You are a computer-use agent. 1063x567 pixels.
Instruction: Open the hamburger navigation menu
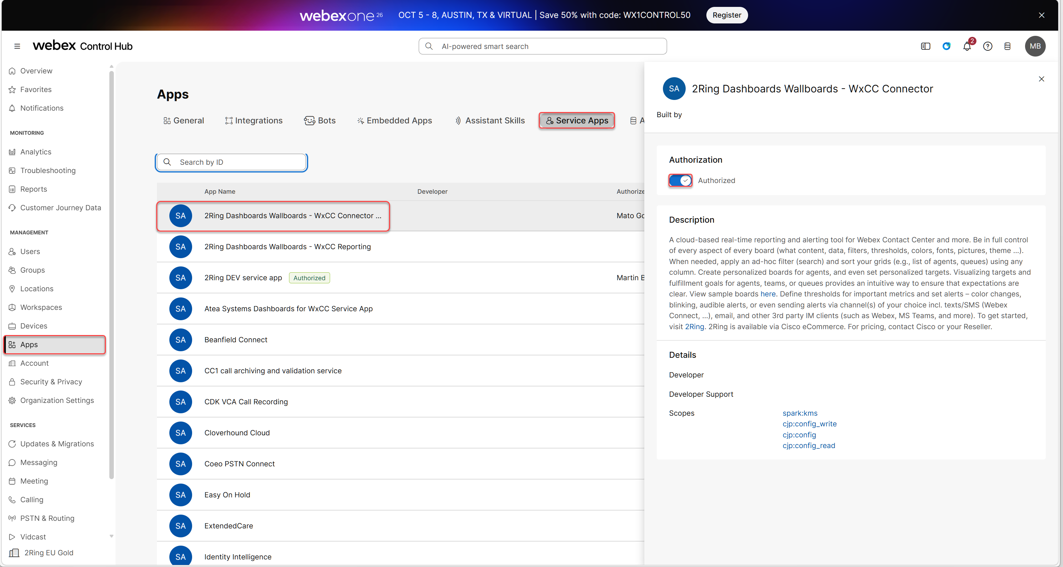[x=17, y=46]
